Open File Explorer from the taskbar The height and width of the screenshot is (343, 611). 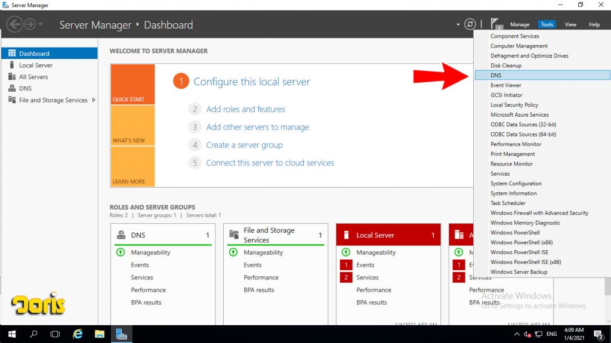coord(100,334)
